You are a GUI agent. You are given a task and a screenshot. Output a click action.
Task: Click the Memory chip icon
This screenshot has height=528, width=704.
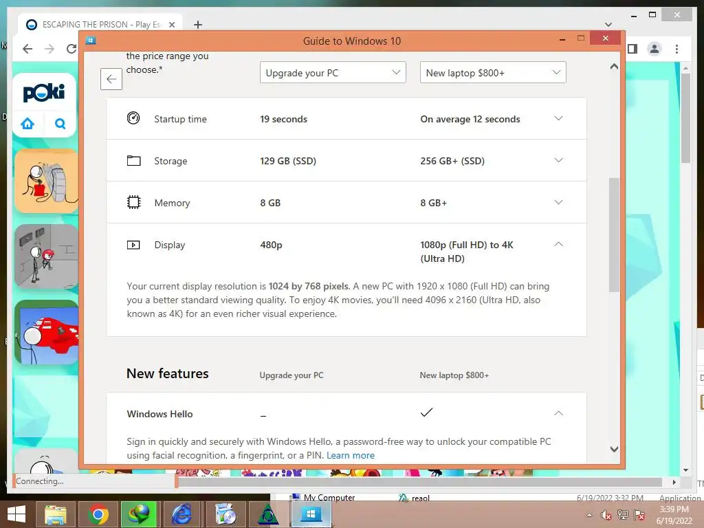click(133, 202)
